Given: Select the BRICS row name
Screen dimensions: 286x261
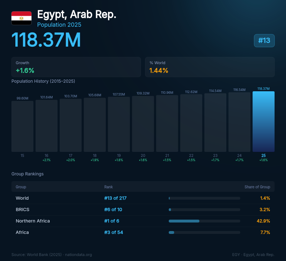Looking at the screenshot, I should tap(23, 210).
